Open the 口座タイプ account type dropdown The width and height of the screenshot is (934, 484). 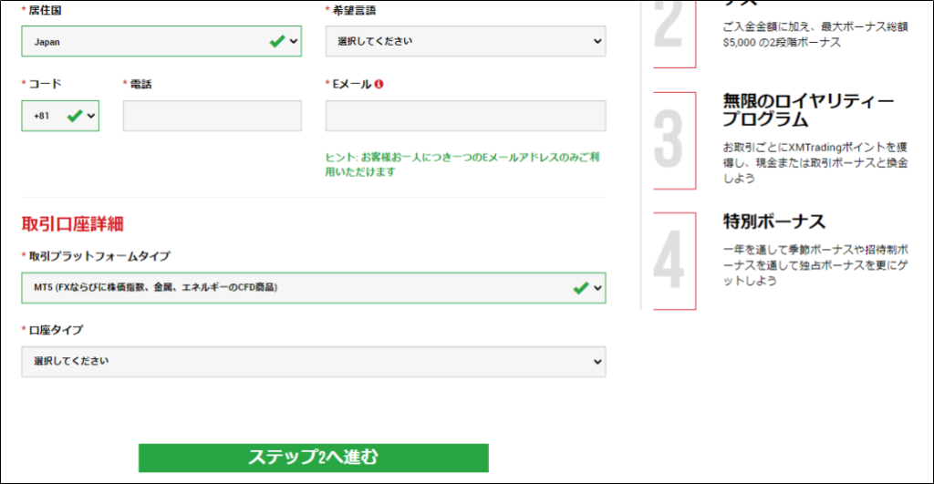point(314,361)
